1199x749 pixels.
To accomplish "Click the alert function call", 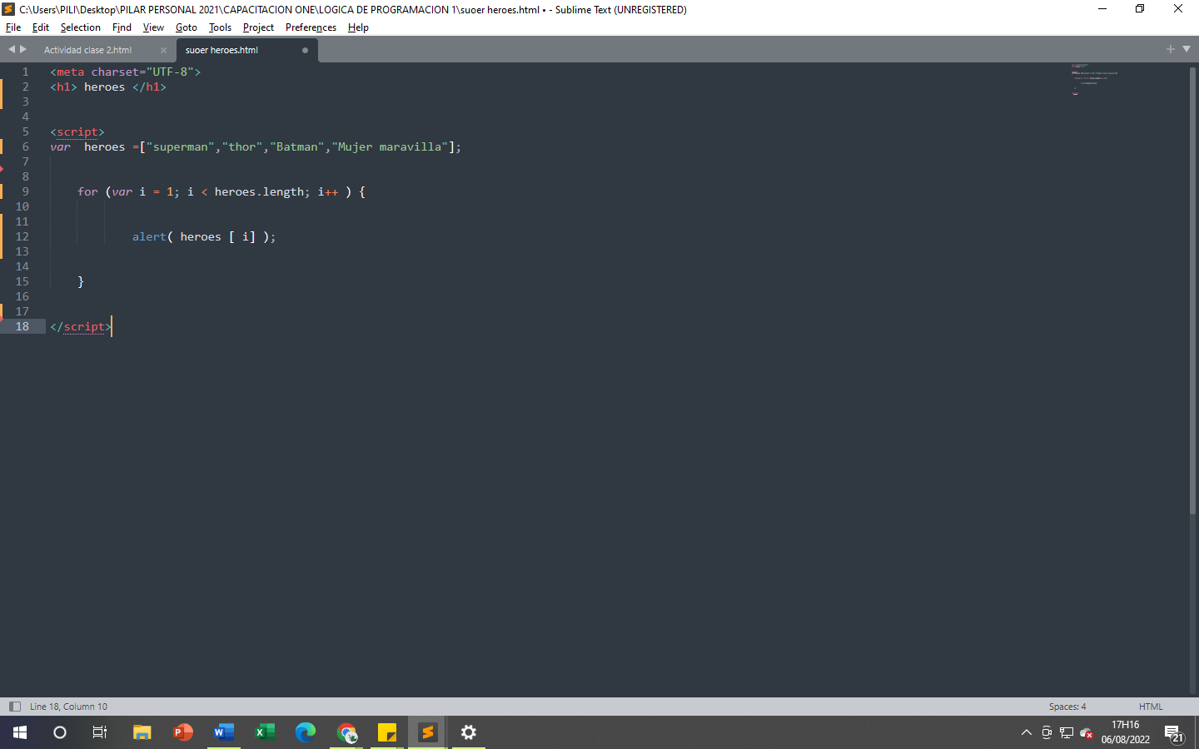I will click(149, 236).
